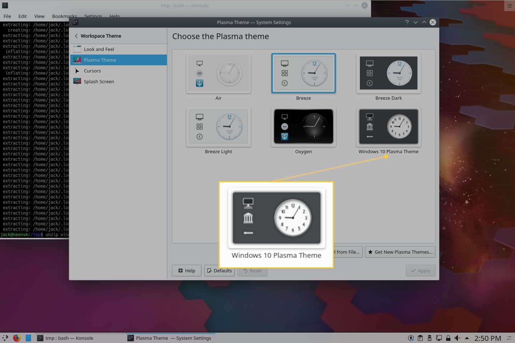The image size is (515, 343).
Task: Launch Firefox from the panel
Action: click(17, 338)
